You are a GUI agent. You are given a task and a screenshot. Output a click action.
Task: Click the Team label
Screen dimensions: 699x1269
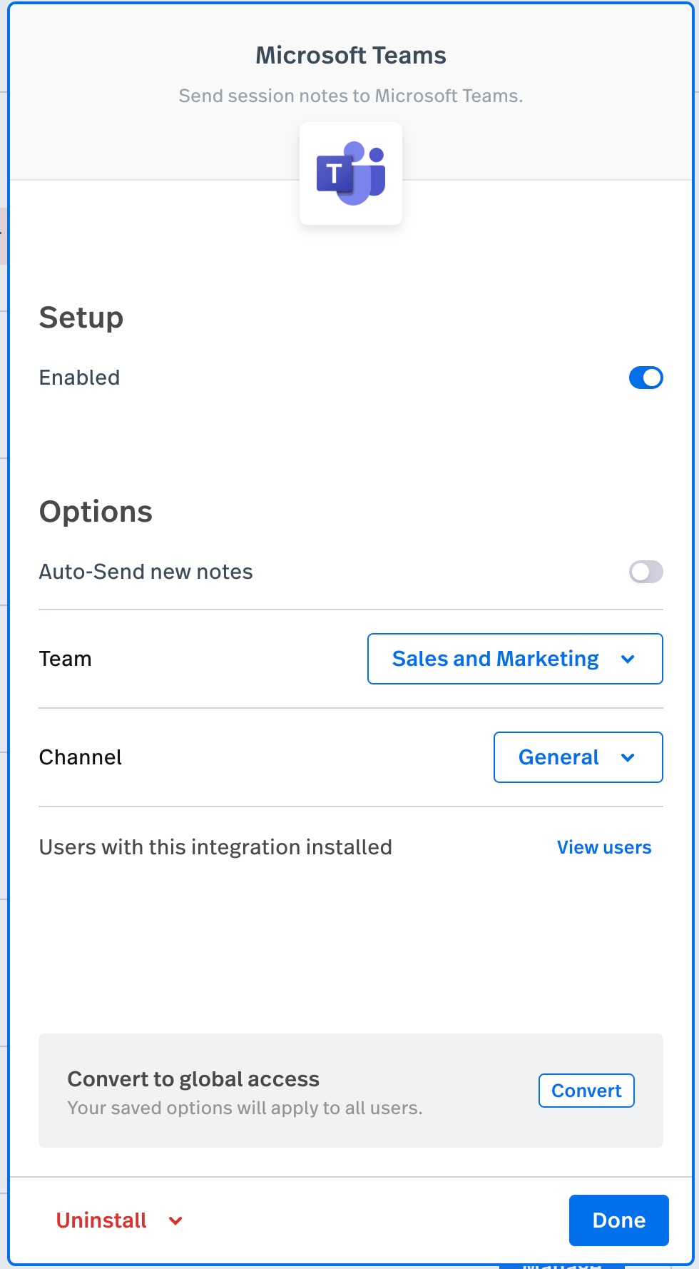65,659
